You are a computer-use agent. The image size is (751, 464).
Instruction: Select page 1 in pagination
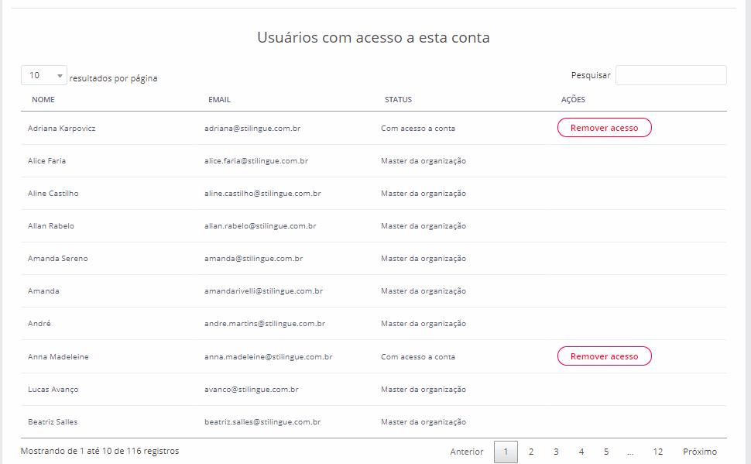[x=506, y=452]
